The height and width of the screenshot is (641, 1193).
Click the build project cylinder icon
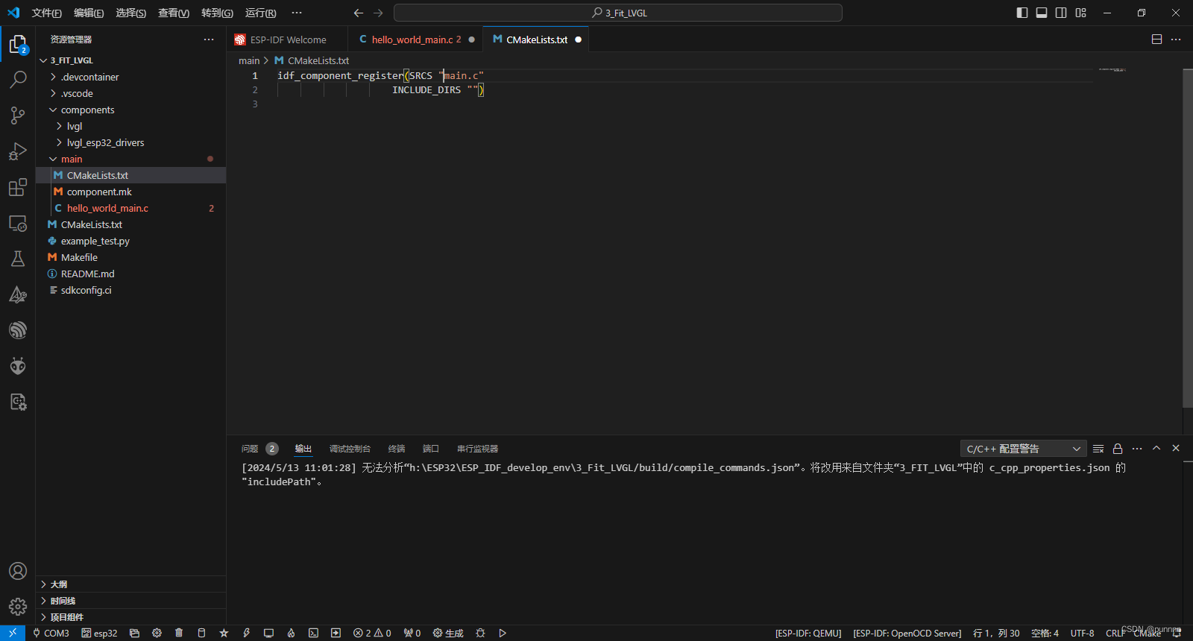pos(201,633)
